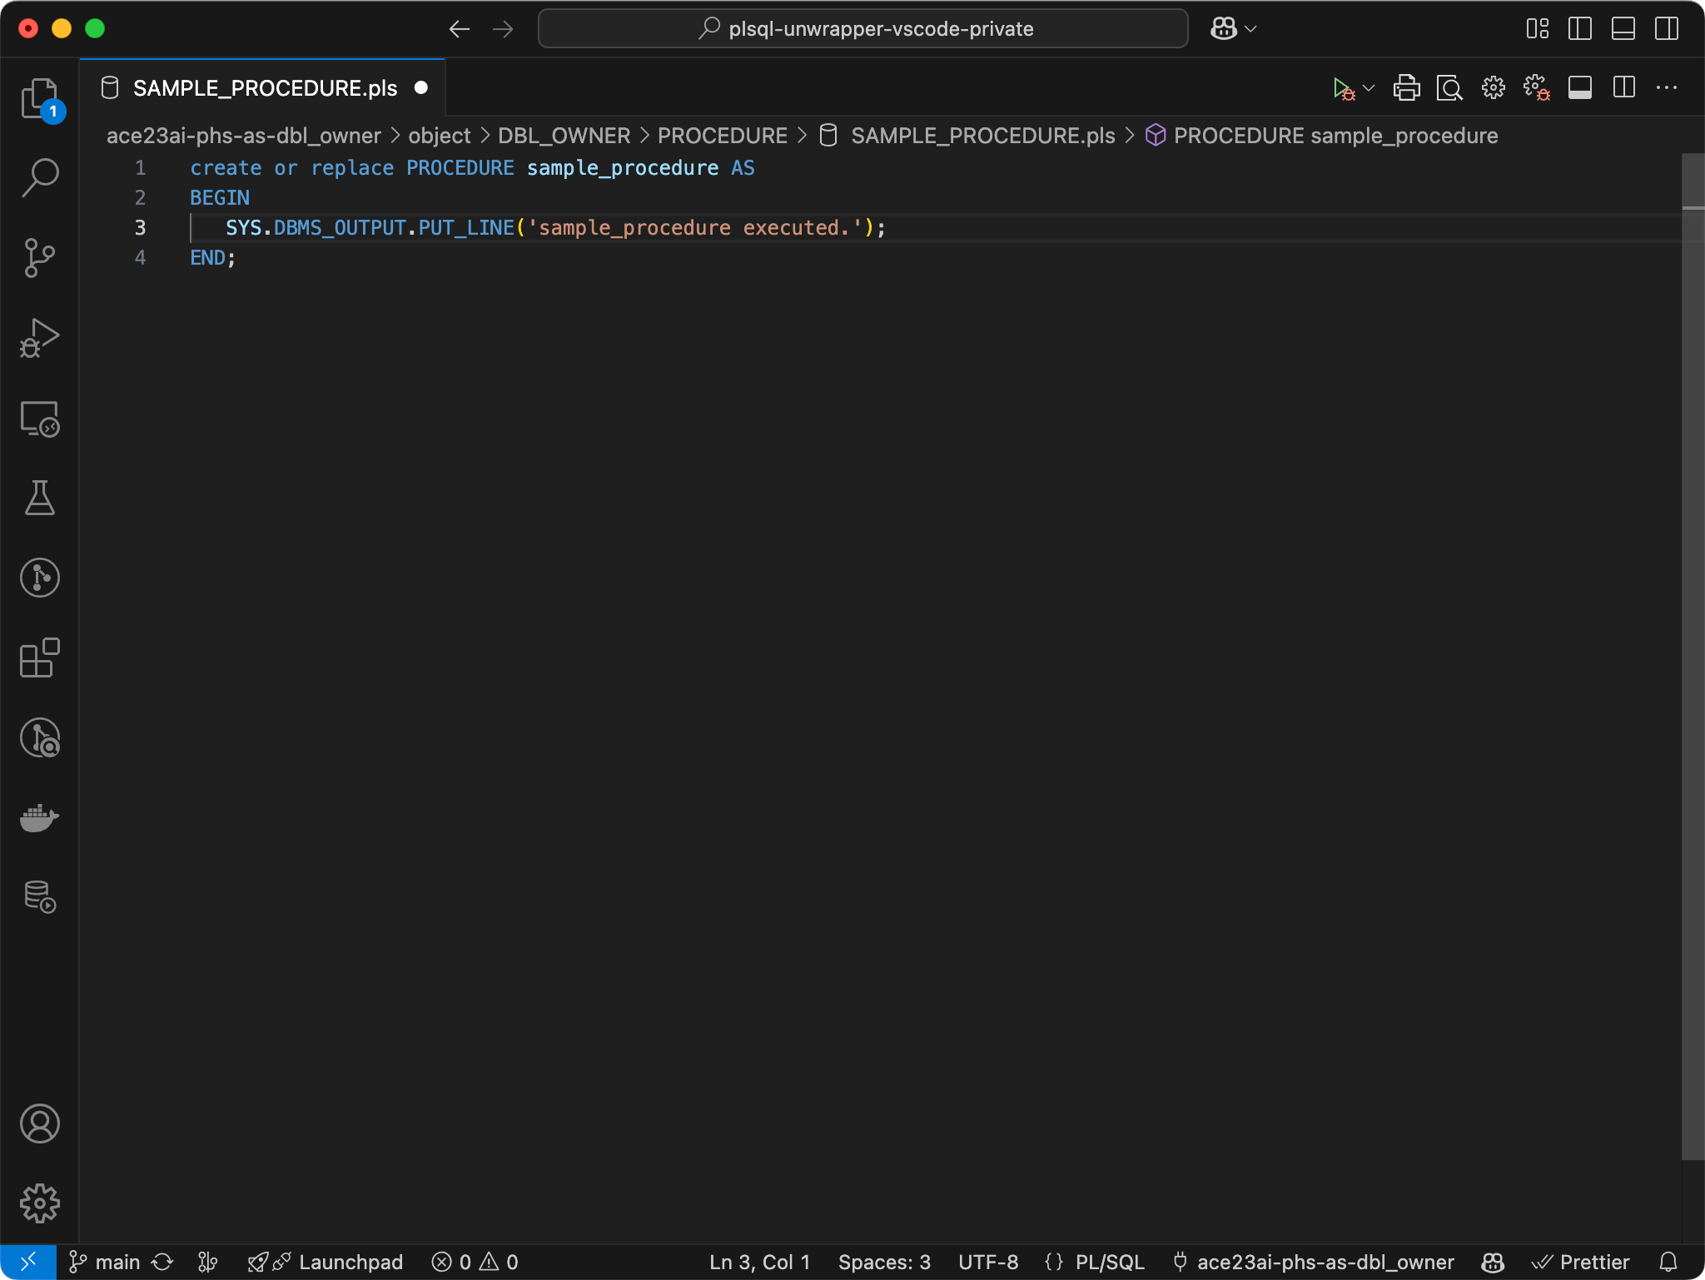Click breadcrumb object

439,136
